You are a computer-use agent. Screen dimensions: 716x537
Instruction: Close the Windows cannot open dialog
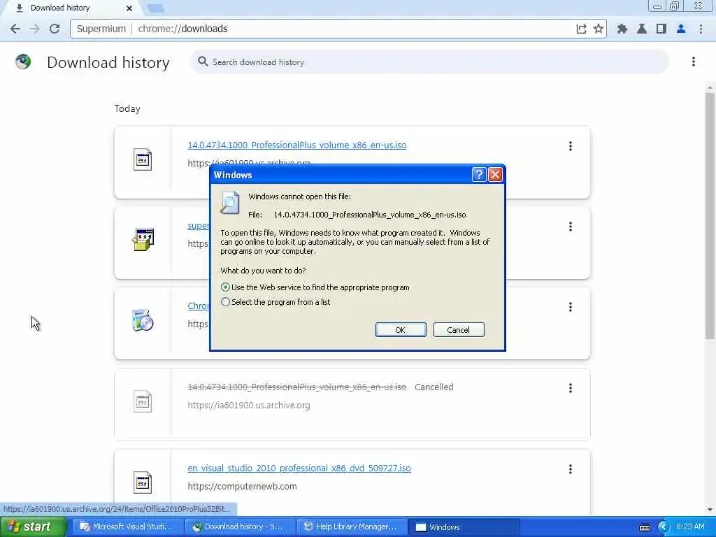[x=496, y=174]
